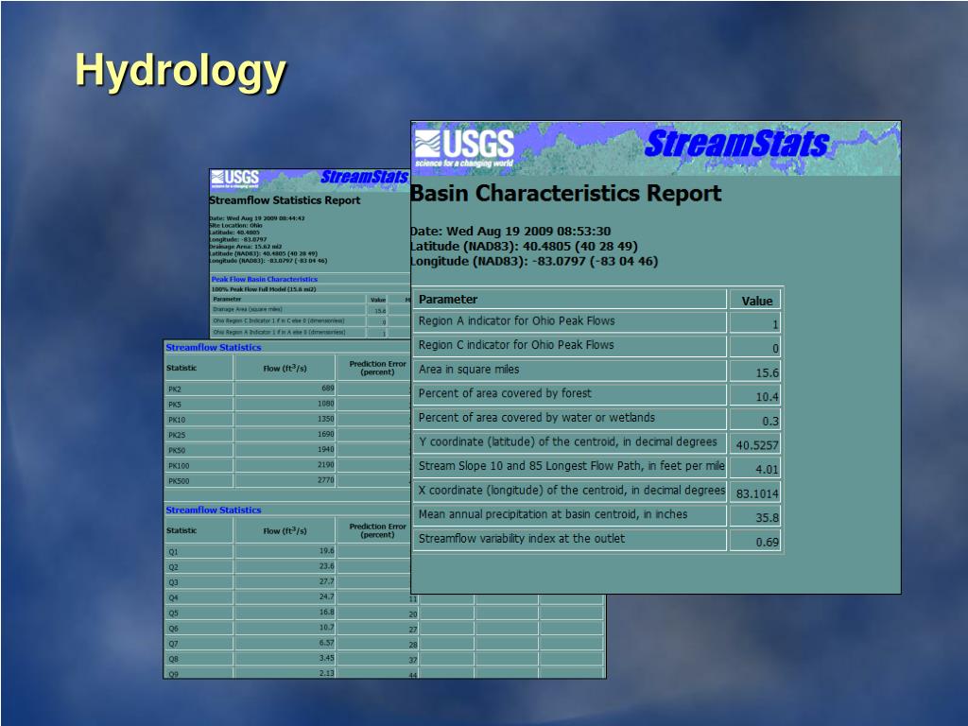Click the 1940 flow value for PK50

[x=285, y=450]
